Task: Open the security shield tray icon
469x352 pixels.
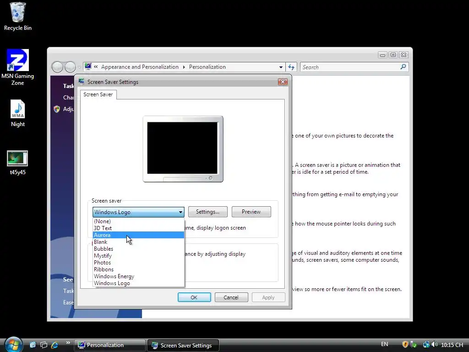Action: click(405, 345)
